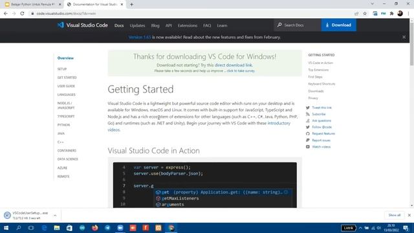
Task: Open the Docs menu item
Action: [x=119, y=26]
